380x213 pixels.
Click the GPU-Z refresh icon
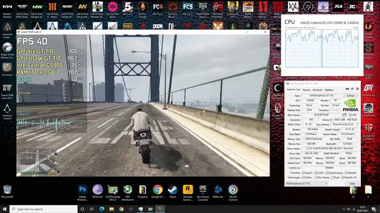352,89
